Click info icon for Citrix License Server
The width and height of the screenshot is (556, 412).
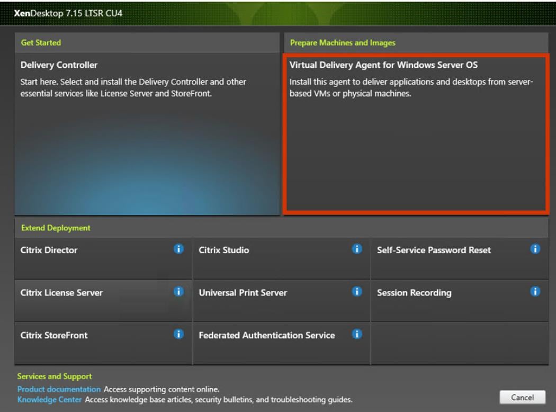[179, 291]
